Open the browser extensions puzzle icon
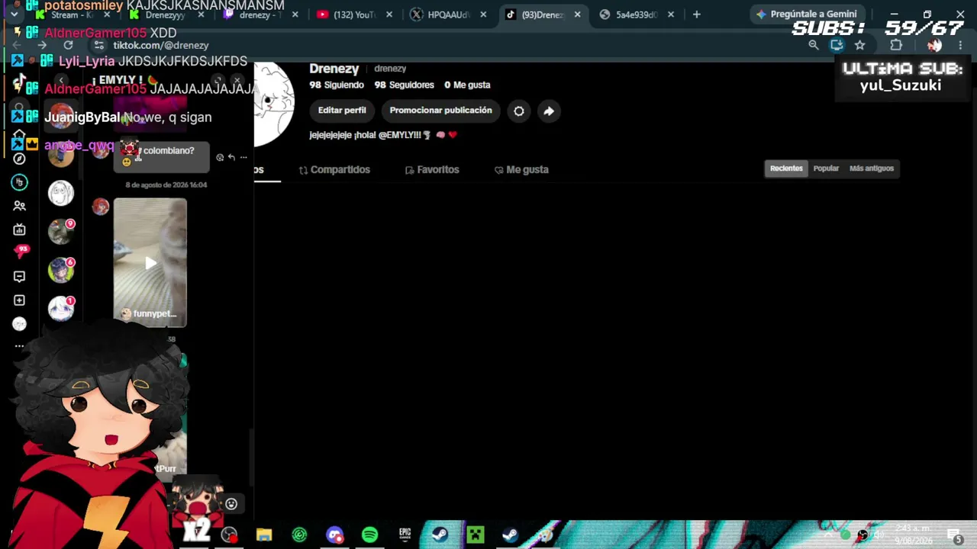977x549 pixels. 896,46
